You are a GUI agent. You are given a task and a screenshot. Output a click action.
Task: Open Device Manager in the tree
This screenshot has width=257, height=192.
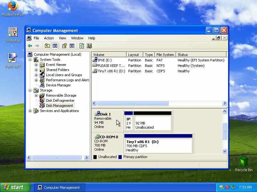[58, 85]
